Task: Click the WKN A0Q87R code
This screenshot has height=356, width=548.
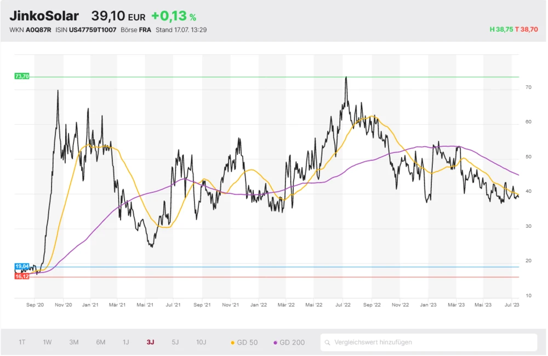Action: coord(38,30)
